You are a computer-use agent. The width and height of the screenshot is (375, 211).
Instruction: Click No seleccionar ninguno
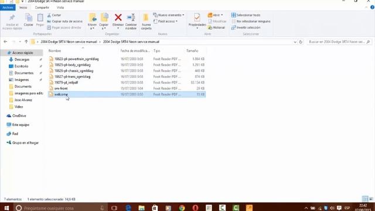click(x=251, y=21)
